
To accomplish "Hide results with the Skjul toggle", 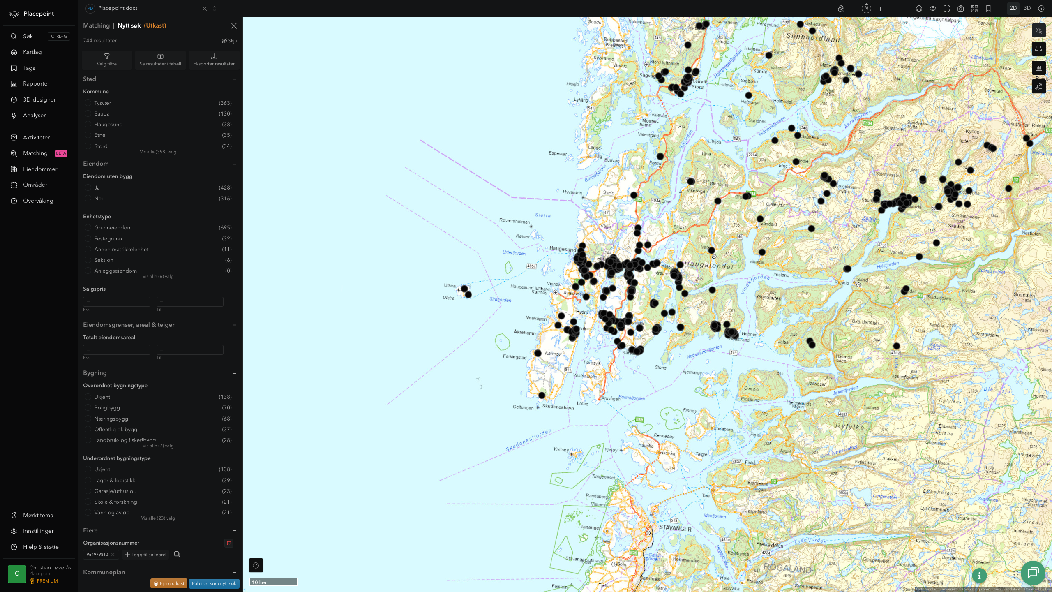I will coord(230,41).
